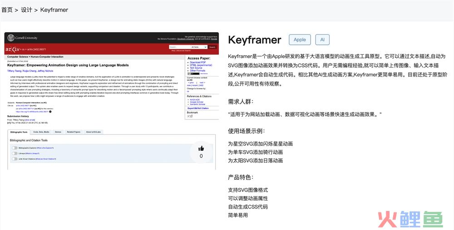Open the All fields search dropdown
This screenshot has width=454, height=230.
click(199, 47)
